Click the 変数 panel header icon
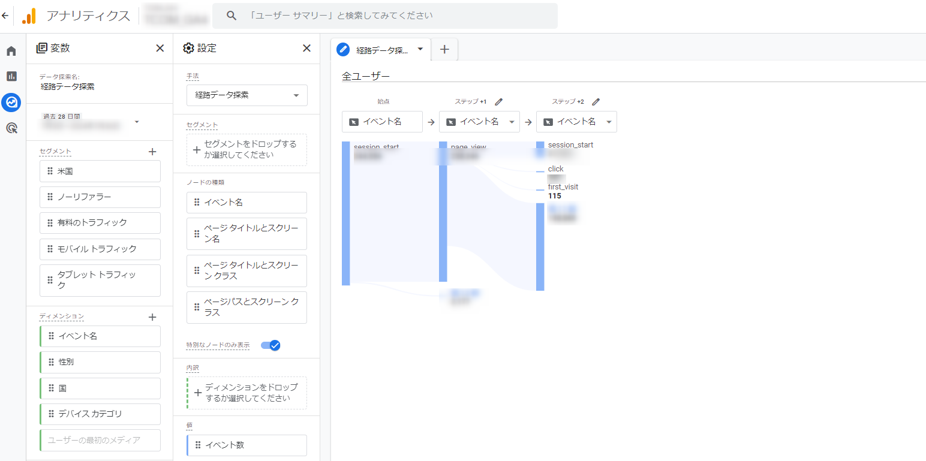Screen dimensions: 926x461 click(x=41, y=49)
